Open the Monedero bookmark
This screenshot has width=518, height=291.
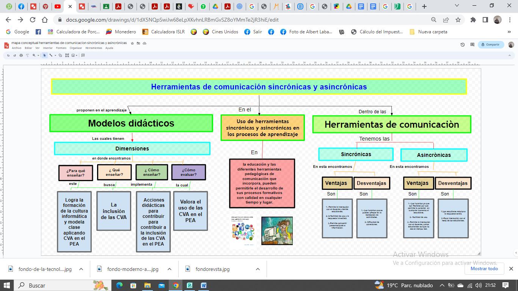point(121,32)
